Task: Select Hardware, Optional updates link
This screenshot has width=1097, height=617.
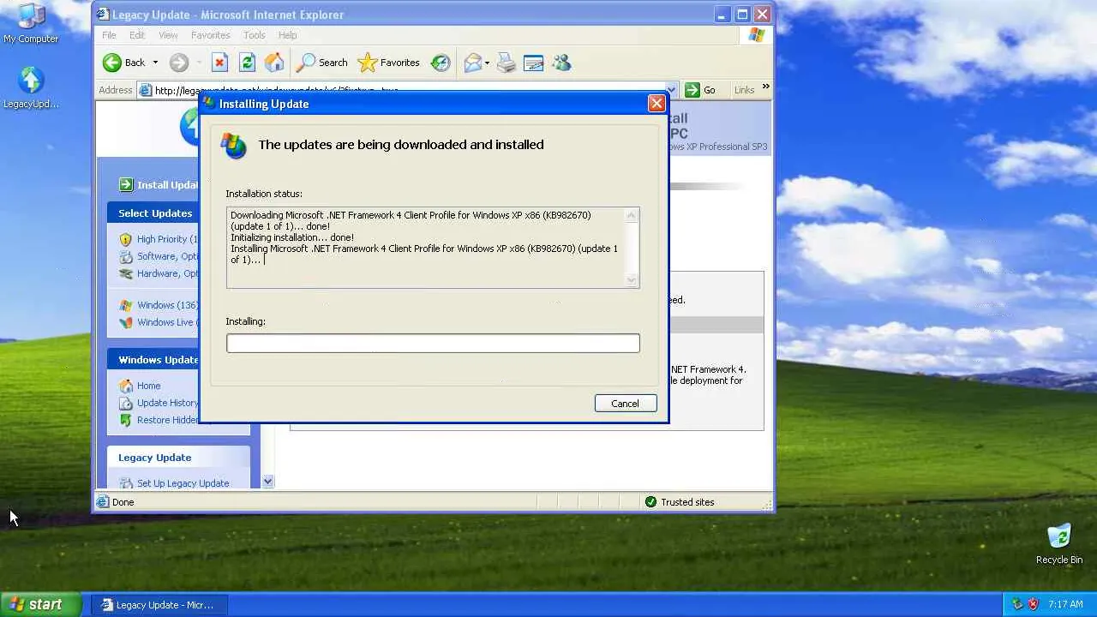Action: (168, 273)
